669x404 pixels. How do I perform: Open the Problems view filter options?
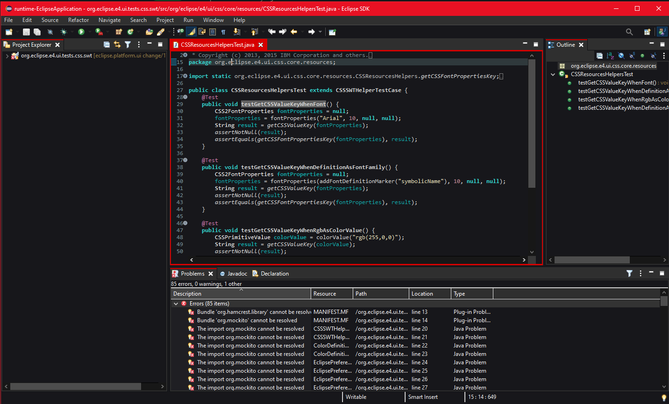629,273
